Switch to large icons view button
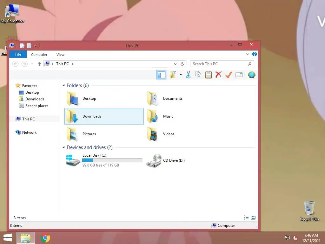The width and height of the screenshot is (325, 244). (253, 217)
